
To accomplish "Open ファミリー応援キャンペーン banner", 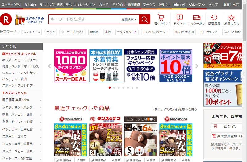I will click(x=141, y=66).
